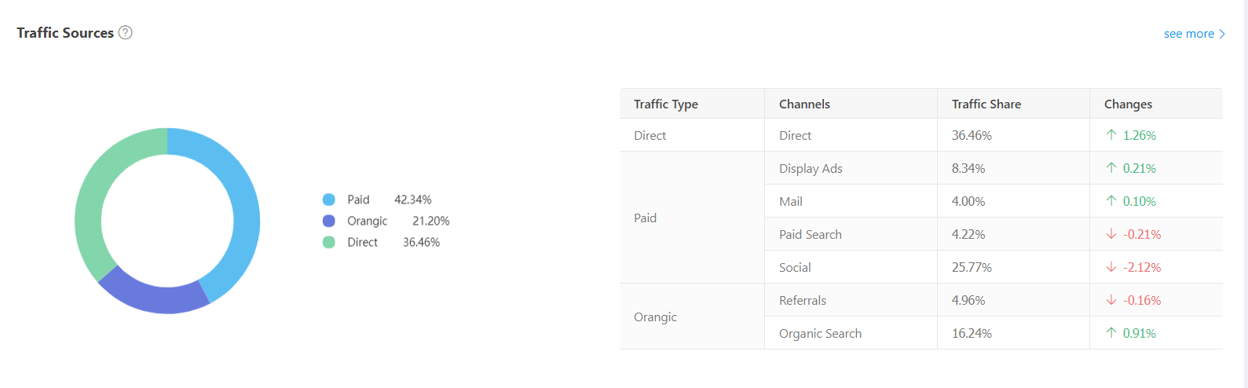Open the 'see more' link
1248x388 pixels.
point(1194,34)
